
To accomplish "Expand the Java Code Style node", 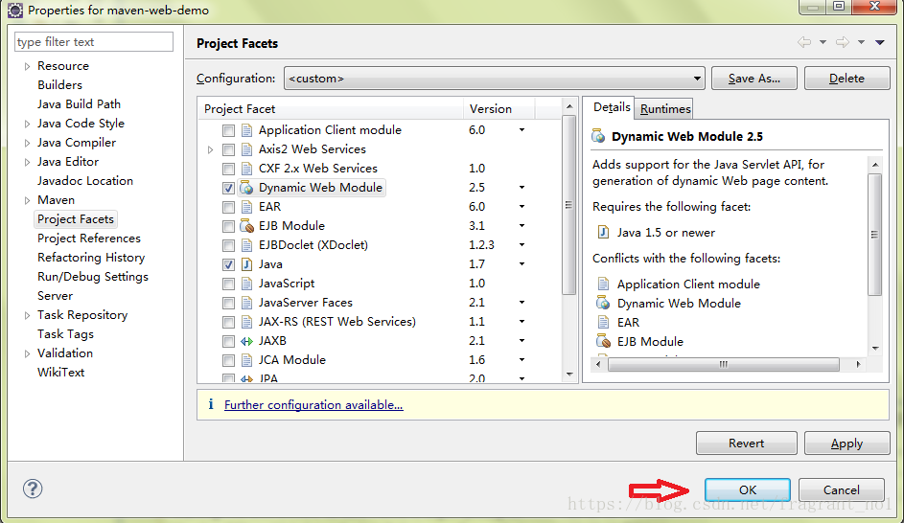I will 27,124.
